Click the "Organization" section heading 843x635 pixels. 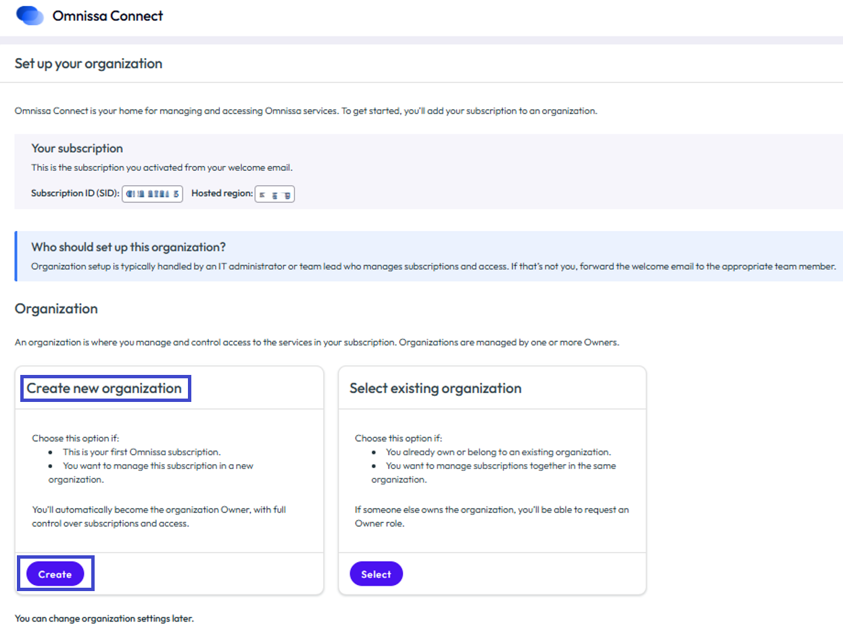56,309
